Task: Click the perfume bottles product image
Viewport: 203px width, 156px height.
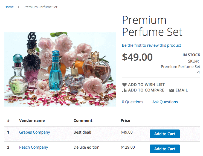Action: tap(60, 69)
